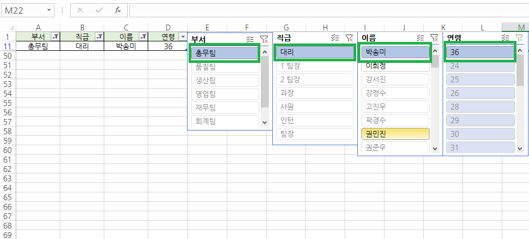Click the 연령 slicer scroll-up arrow

coord(520,51)
